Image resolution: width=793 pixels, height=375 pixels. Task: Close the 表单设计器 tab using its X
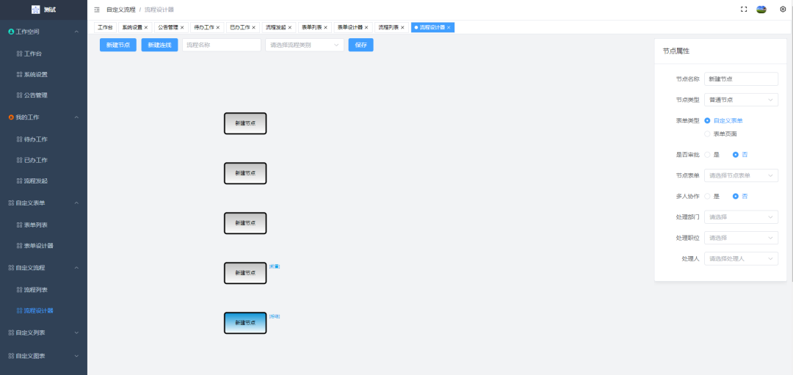(366, 27)
